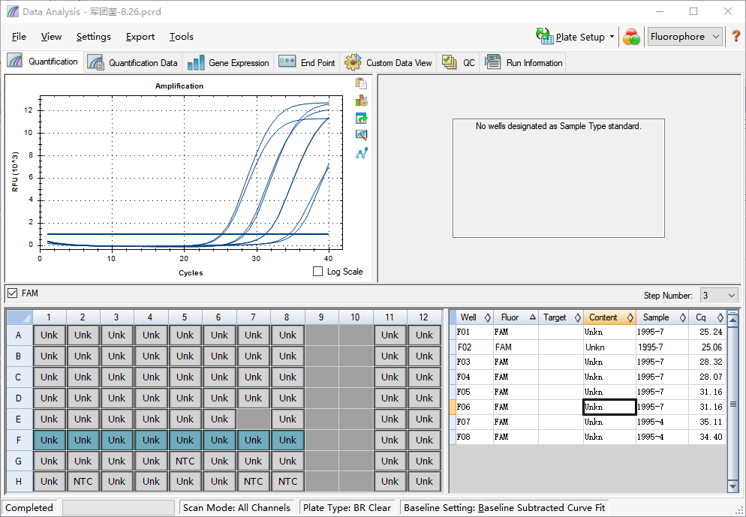Click the chart zoom magnifier icon
Screen dimensions: 746x517
pyautogui.click(x=361, y=135)
